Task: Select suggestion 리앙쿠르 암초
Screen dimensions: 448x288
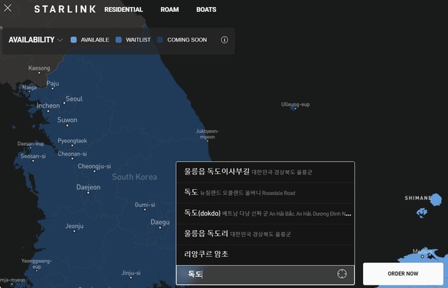Action: [x=266, y=254]
